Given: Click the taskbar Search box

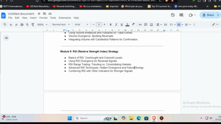Looking at the screenshot, I should point(93,118).
